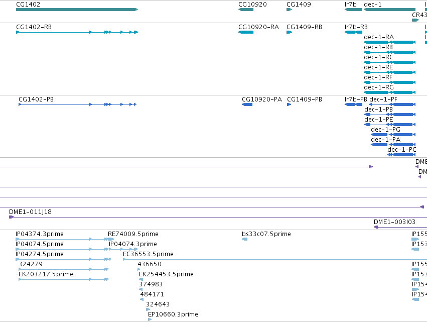The height and width of the screenshot is (322, 427).
Task: Select the EK203217.5prime EST
Action: pyautogui.click(x=64, y=279)
